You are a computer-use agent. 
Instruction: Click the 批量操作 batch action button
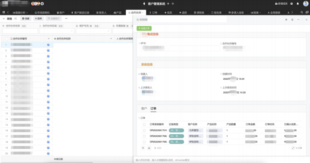click(x=53, y=18)
